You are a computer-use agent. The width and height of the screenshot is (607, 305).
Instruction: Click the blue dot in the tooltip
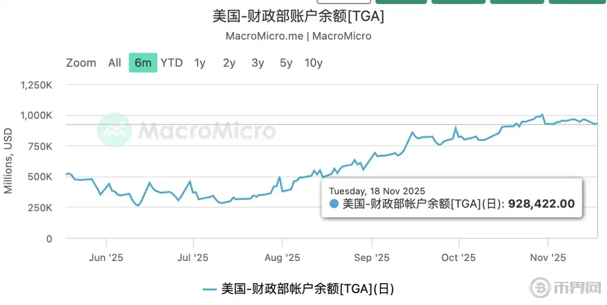tap(334, 204)
